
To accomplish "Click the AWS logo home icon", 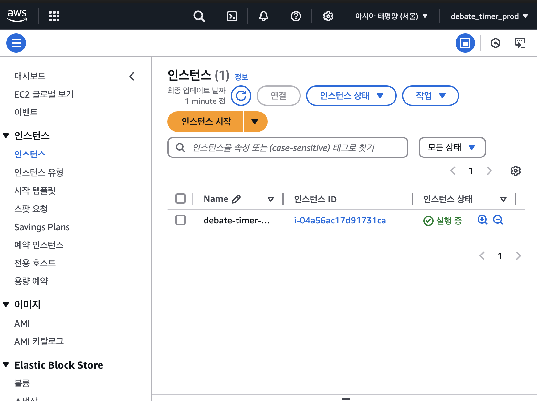I will 17,16.
